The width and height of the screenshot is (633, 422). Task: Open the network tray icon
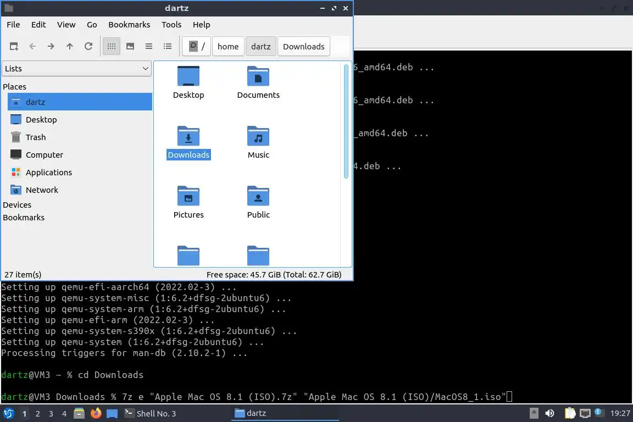coord(585,413)
